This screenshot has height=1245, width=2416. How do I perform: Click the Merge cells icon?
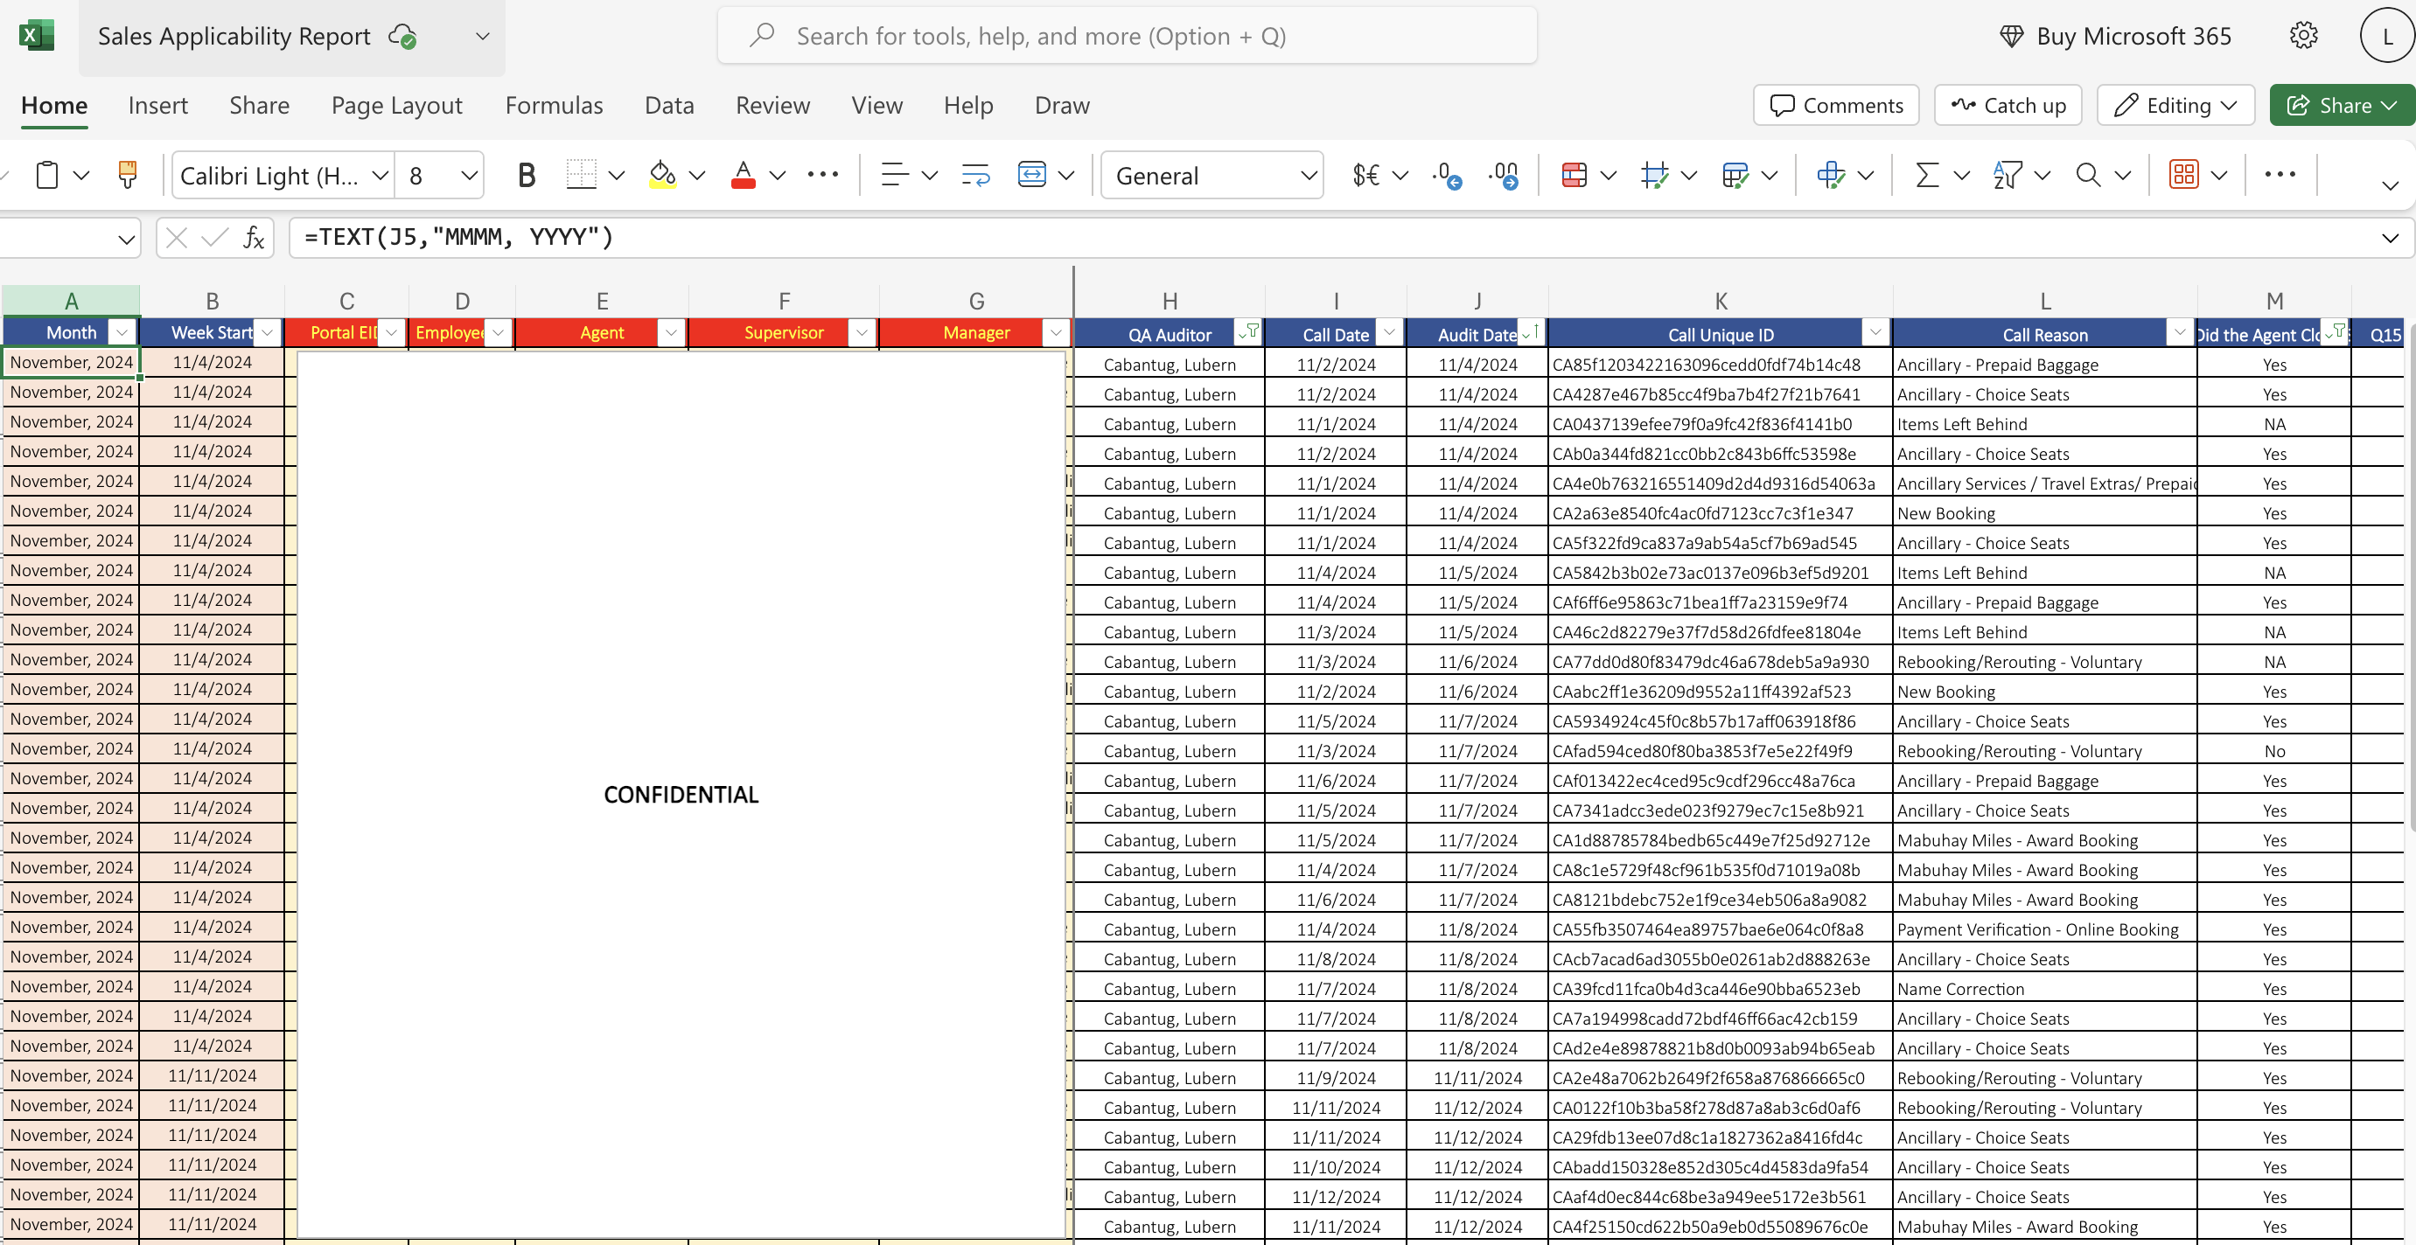pyautogui.click(x=1031, y=176)
